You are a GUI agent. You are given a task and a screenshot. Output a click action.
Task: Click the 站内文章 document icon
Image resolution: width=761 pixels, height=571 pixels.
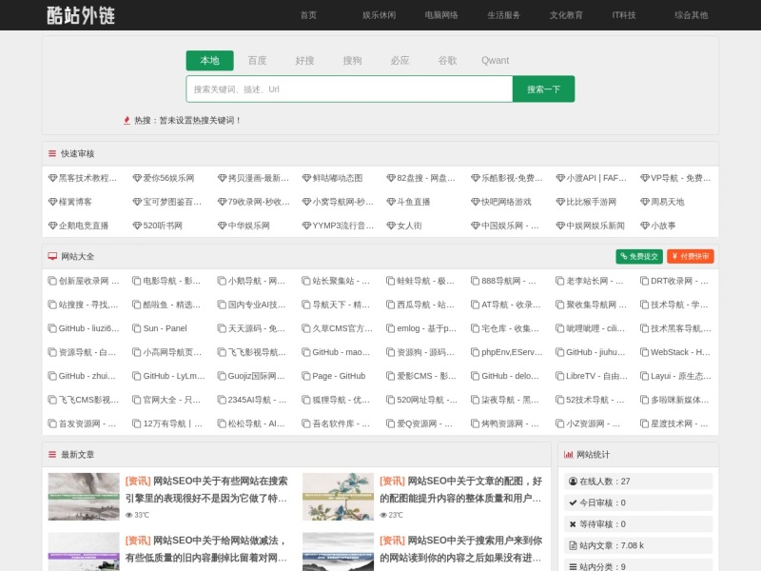573,545
